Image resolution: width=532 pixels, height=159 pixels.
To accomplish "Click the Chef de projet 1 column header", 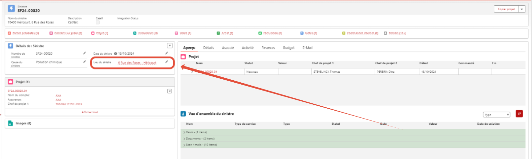I will tap(323, 63).
